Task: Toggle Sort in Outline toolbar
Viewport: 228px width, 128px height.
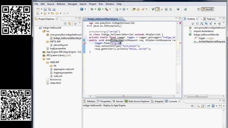Action: [202, 23]
